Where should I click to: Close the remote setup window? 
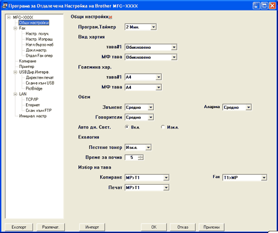tap(272, 6)
